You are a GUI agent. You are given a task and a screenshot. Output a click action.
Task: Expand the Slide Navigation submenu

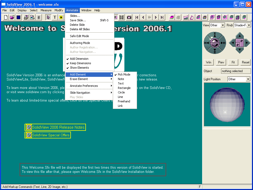tap(90, 93)
